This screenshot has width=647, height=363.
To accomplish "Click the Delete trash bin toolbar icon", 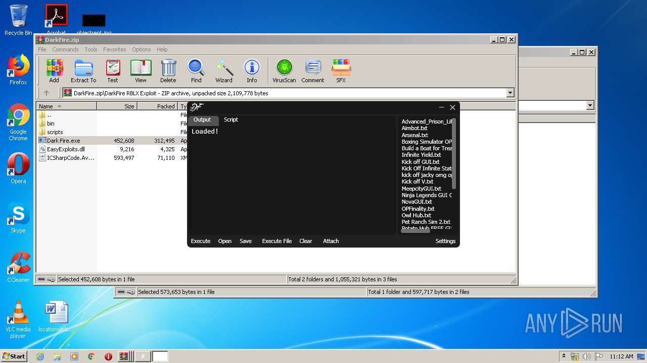I will click(168, 71).
